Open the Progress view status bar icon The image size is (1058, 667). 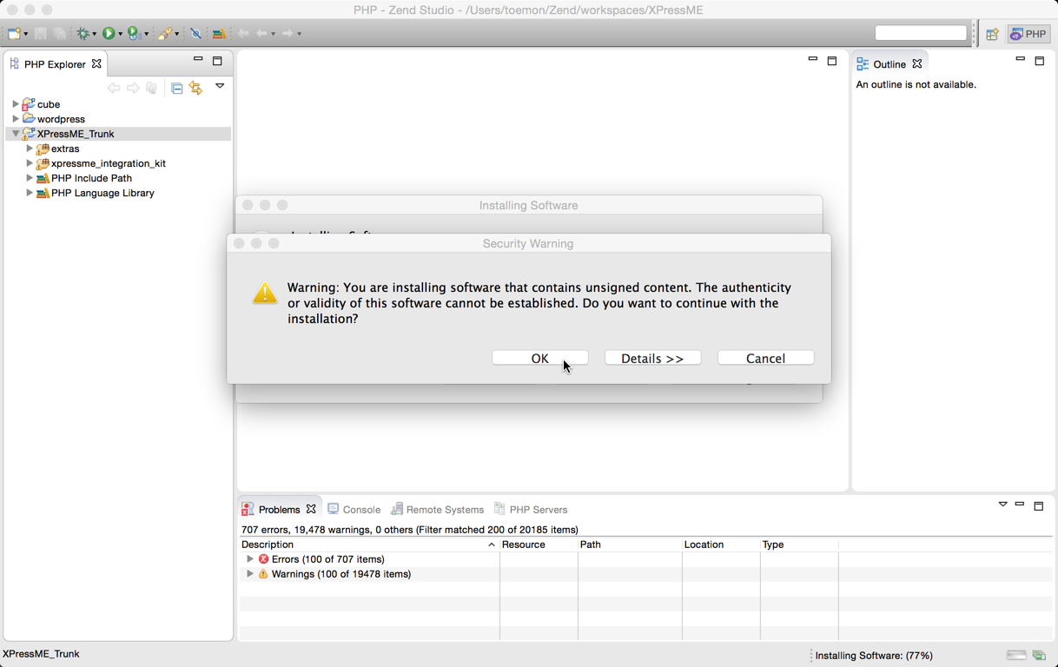click(x=1039, y=655)
